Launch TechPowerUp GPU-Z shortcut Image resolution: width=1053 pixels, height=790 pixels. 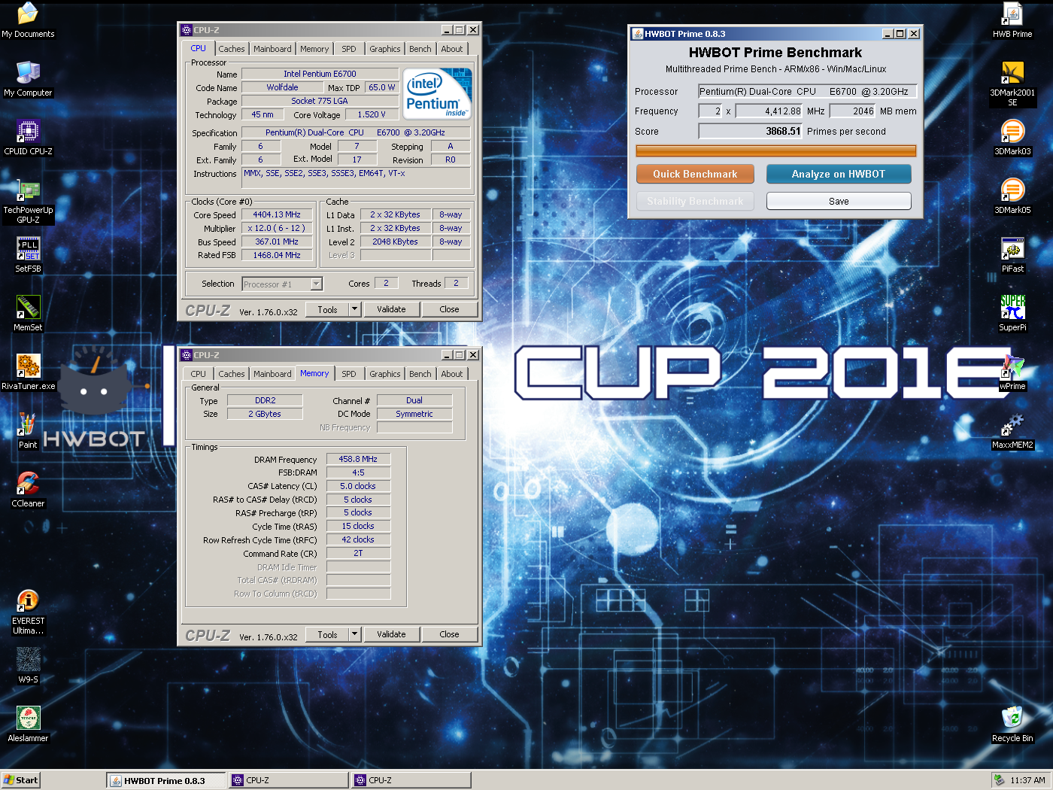click(x=28, y=201)
